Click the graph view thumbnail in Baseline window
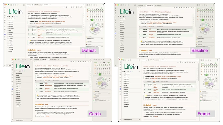This screenshot has height=125, width=223. [205, 29]
